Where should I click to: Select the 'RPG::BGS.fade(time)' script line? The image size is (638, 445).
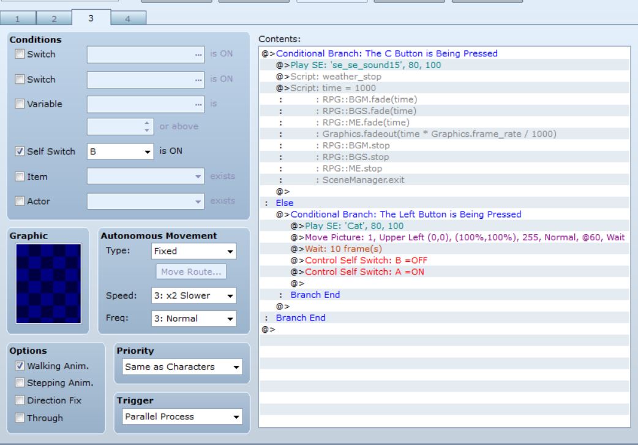click(x=445, y=111)
